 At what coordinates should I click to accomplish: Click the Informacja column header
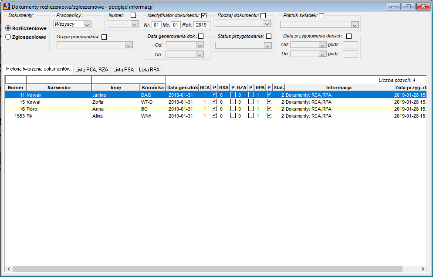[339, 88]
